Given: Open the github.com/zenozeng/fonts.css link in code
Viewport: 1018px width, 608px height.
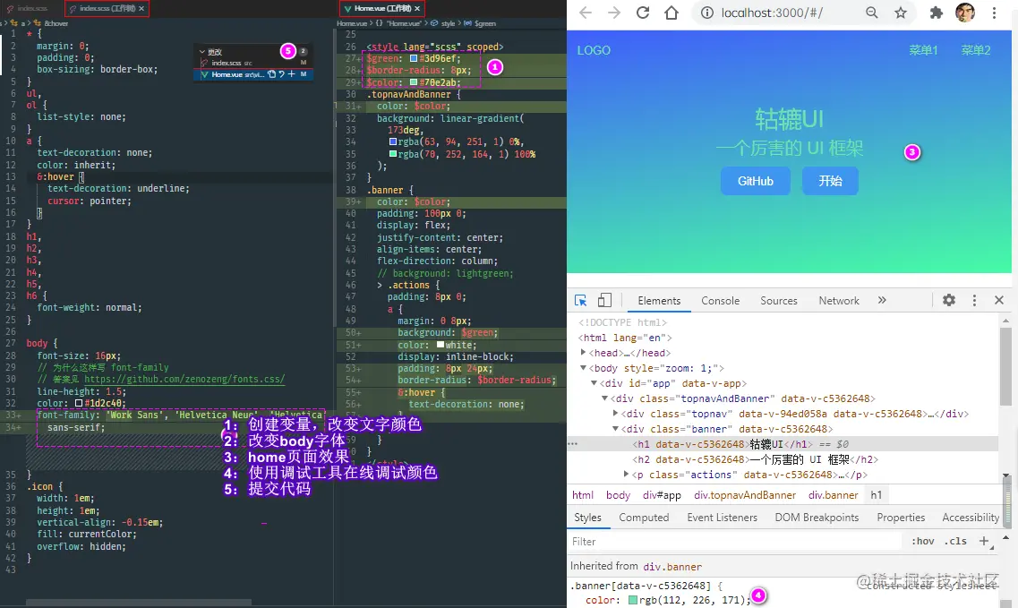Looking at the screenshot, I should [184, 380].
